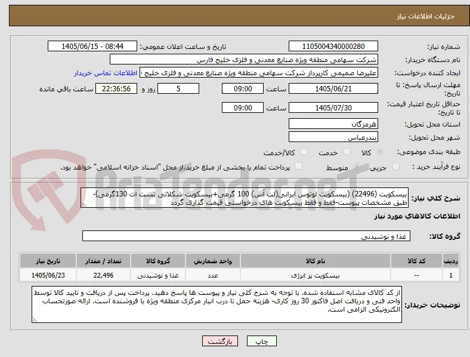This screenshot has height=357, width=470.
Task: Click the واحد شمارش column header
Action: (x=213, y=261)
